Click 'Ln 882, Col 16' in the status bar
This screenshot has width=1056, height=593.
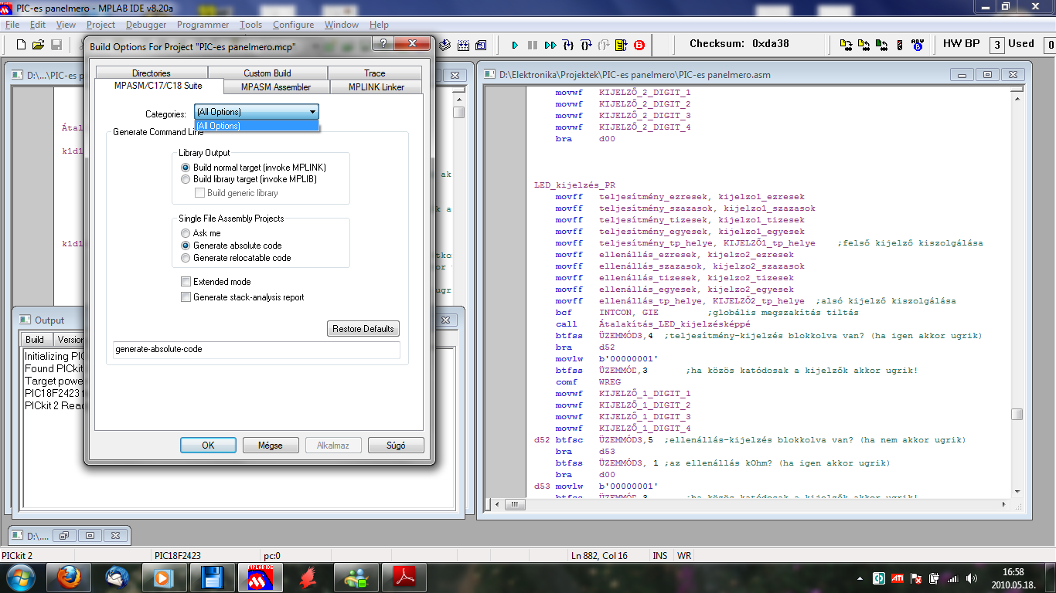(x=600, y=556)
